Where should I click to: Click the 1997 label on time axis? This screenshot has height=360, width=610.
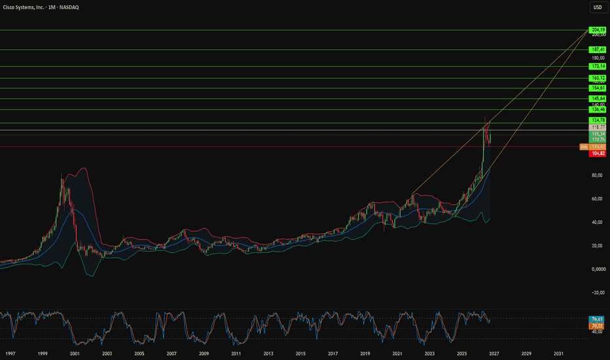tap(10, 353)
